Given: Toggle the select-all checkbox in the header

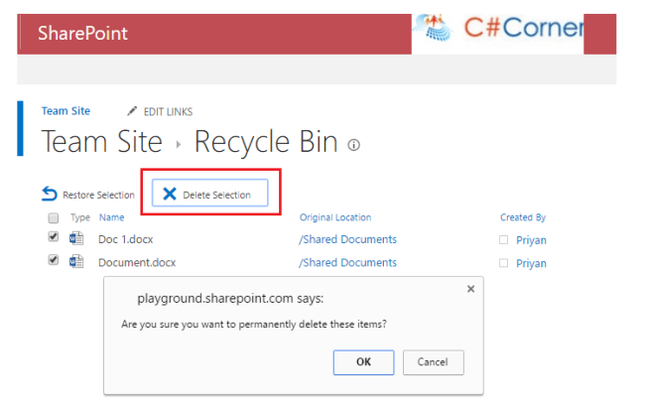Looking at the screenshot, I should [x=53, y=217].
